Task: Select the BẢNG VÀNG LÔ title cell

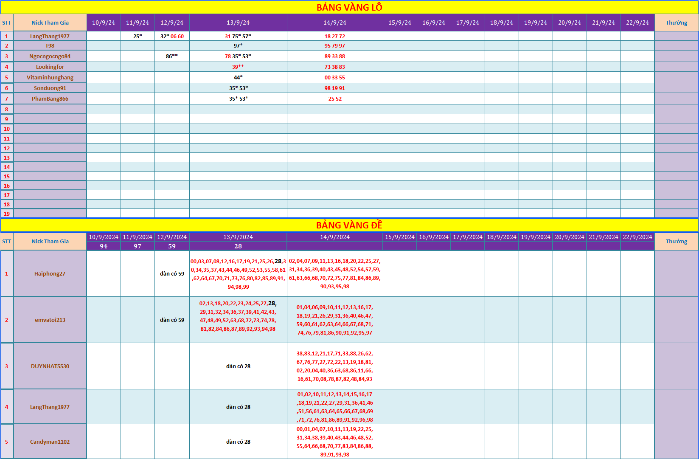Action: [x=349, y=7]
